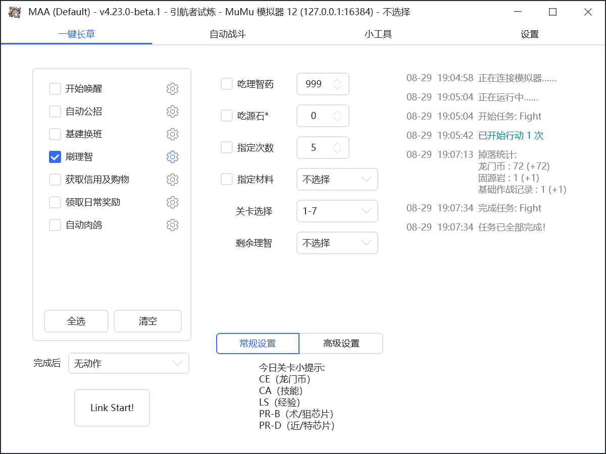Open settings gear for 自动公招 task
The image size is (606, 454).
[172, 111]
